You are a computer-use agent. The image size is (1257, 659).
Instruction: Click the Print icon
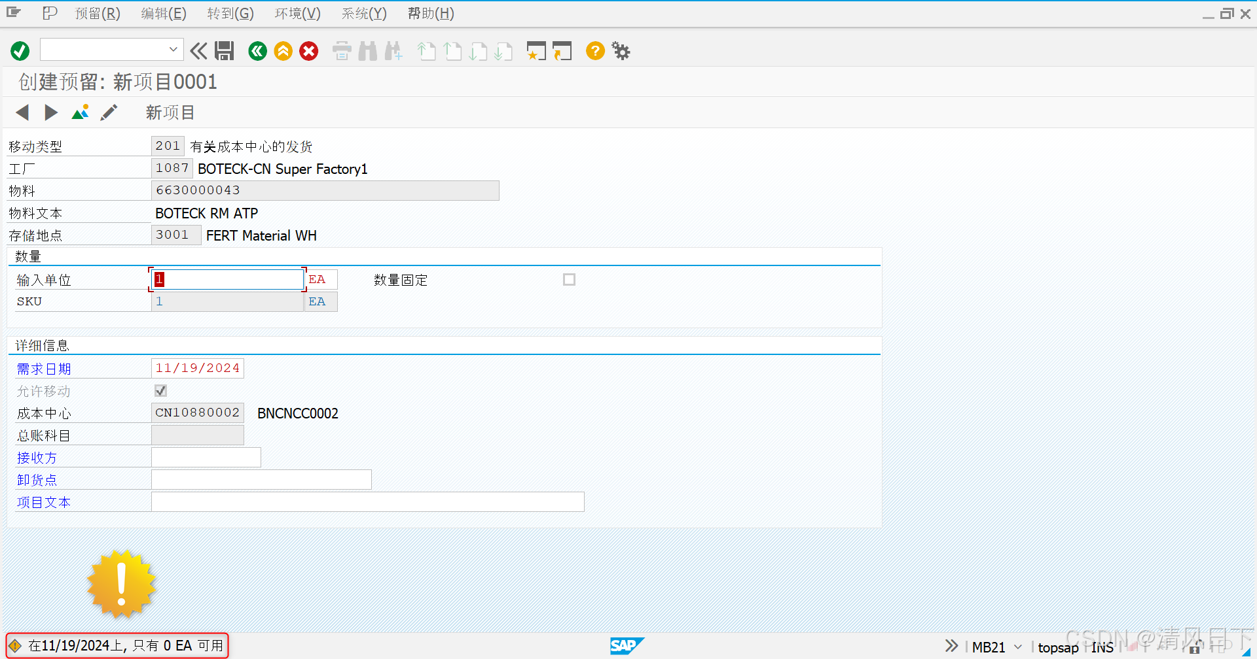[x=342, y=51]
